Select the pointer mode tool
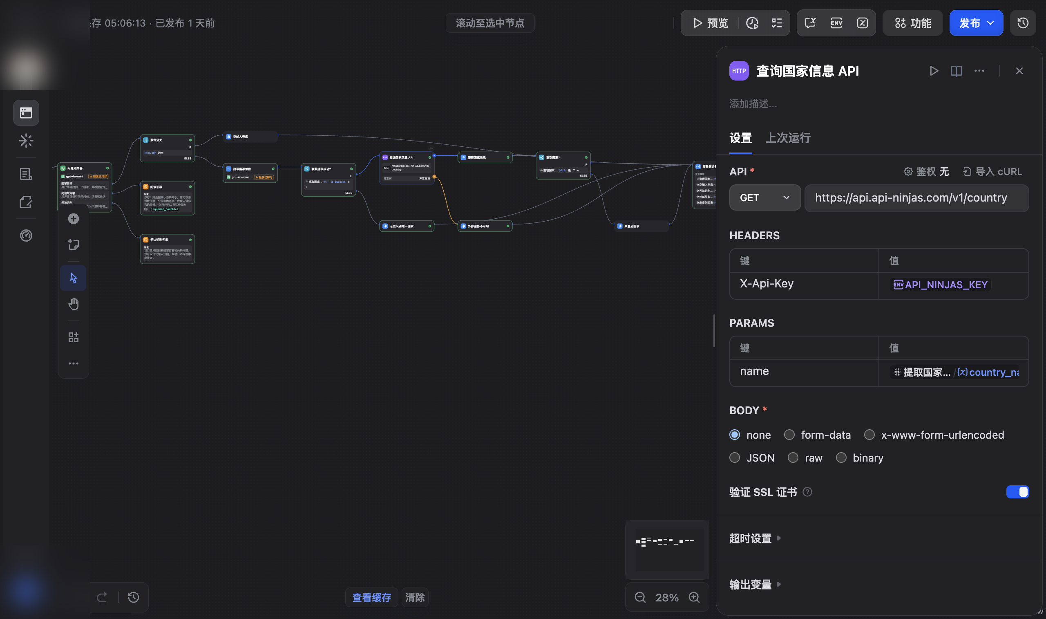The width and height of the screenshot is (1046, 619). coord(74,278)
